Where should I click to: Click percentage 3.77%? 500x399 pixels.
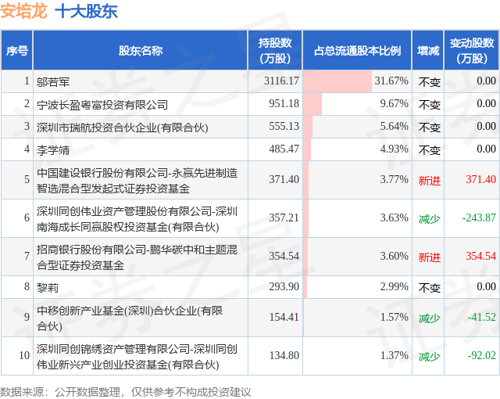coord(394,179)
